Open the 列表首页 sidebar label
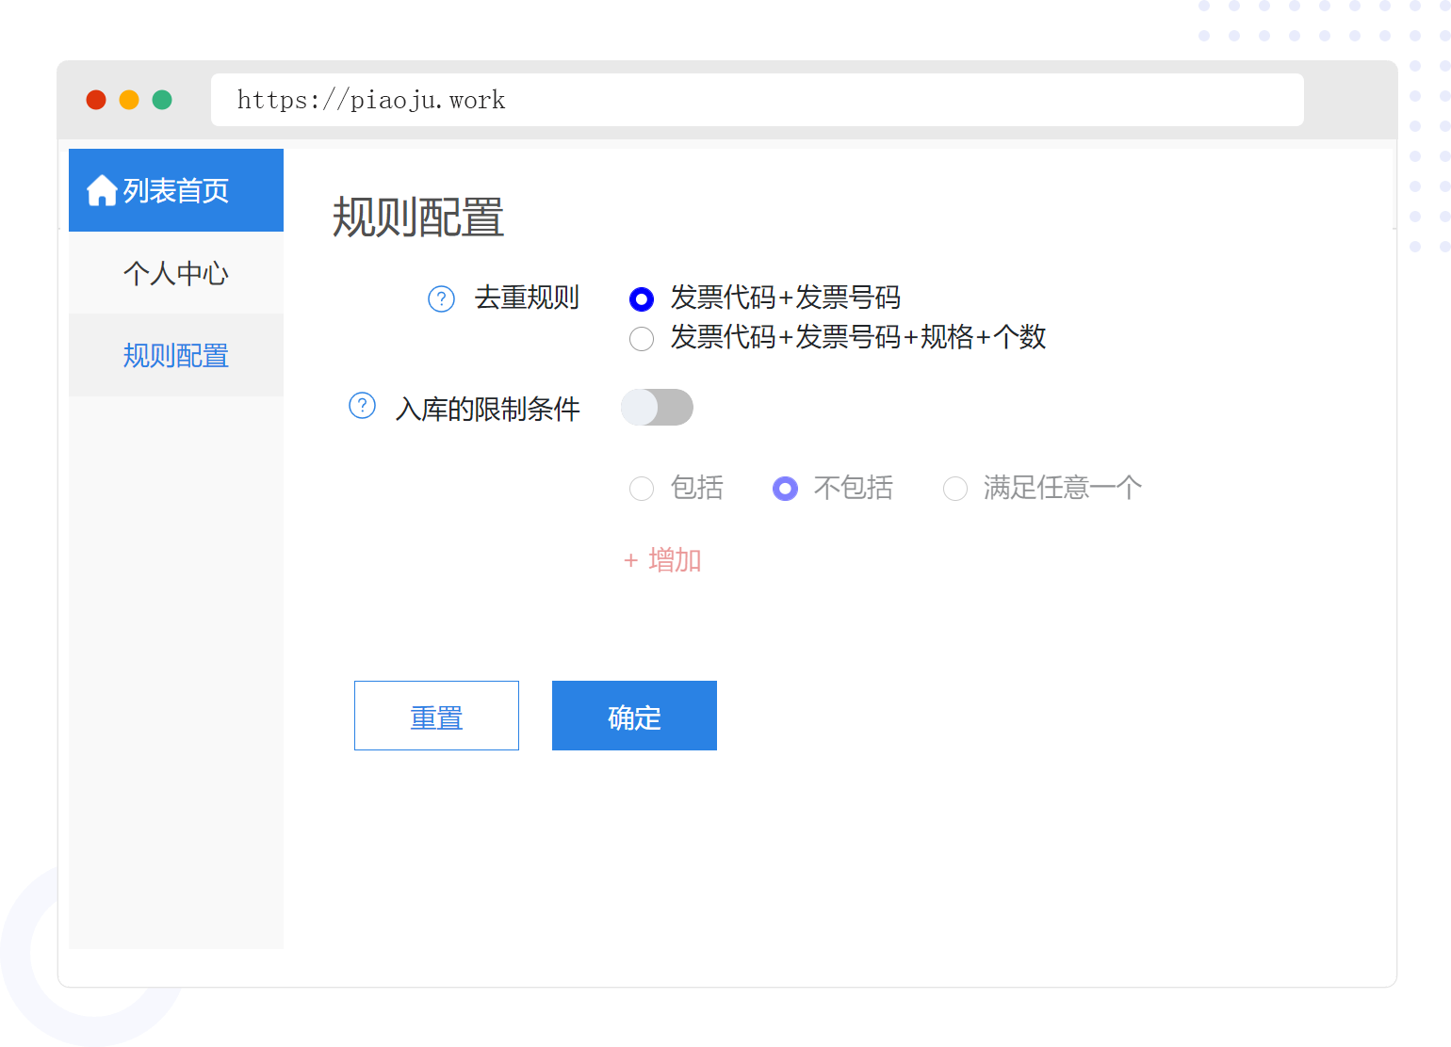Screen dimensions: 1451x1047 pos(176,191)
